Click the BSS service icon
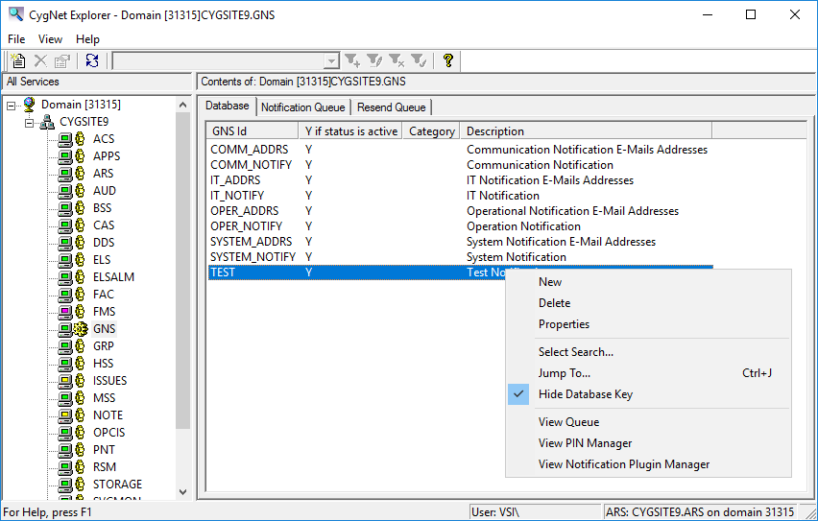Viewport: 818px width, 521px height. pos(71,207)
